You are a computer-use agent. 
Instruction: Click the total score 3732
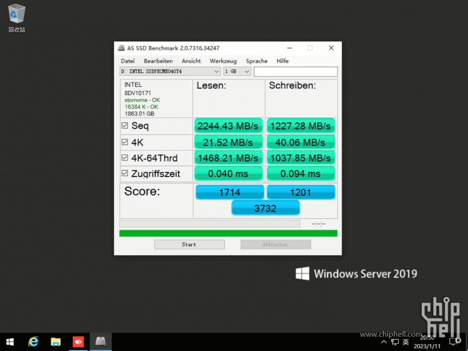click(x=266, y=208)
